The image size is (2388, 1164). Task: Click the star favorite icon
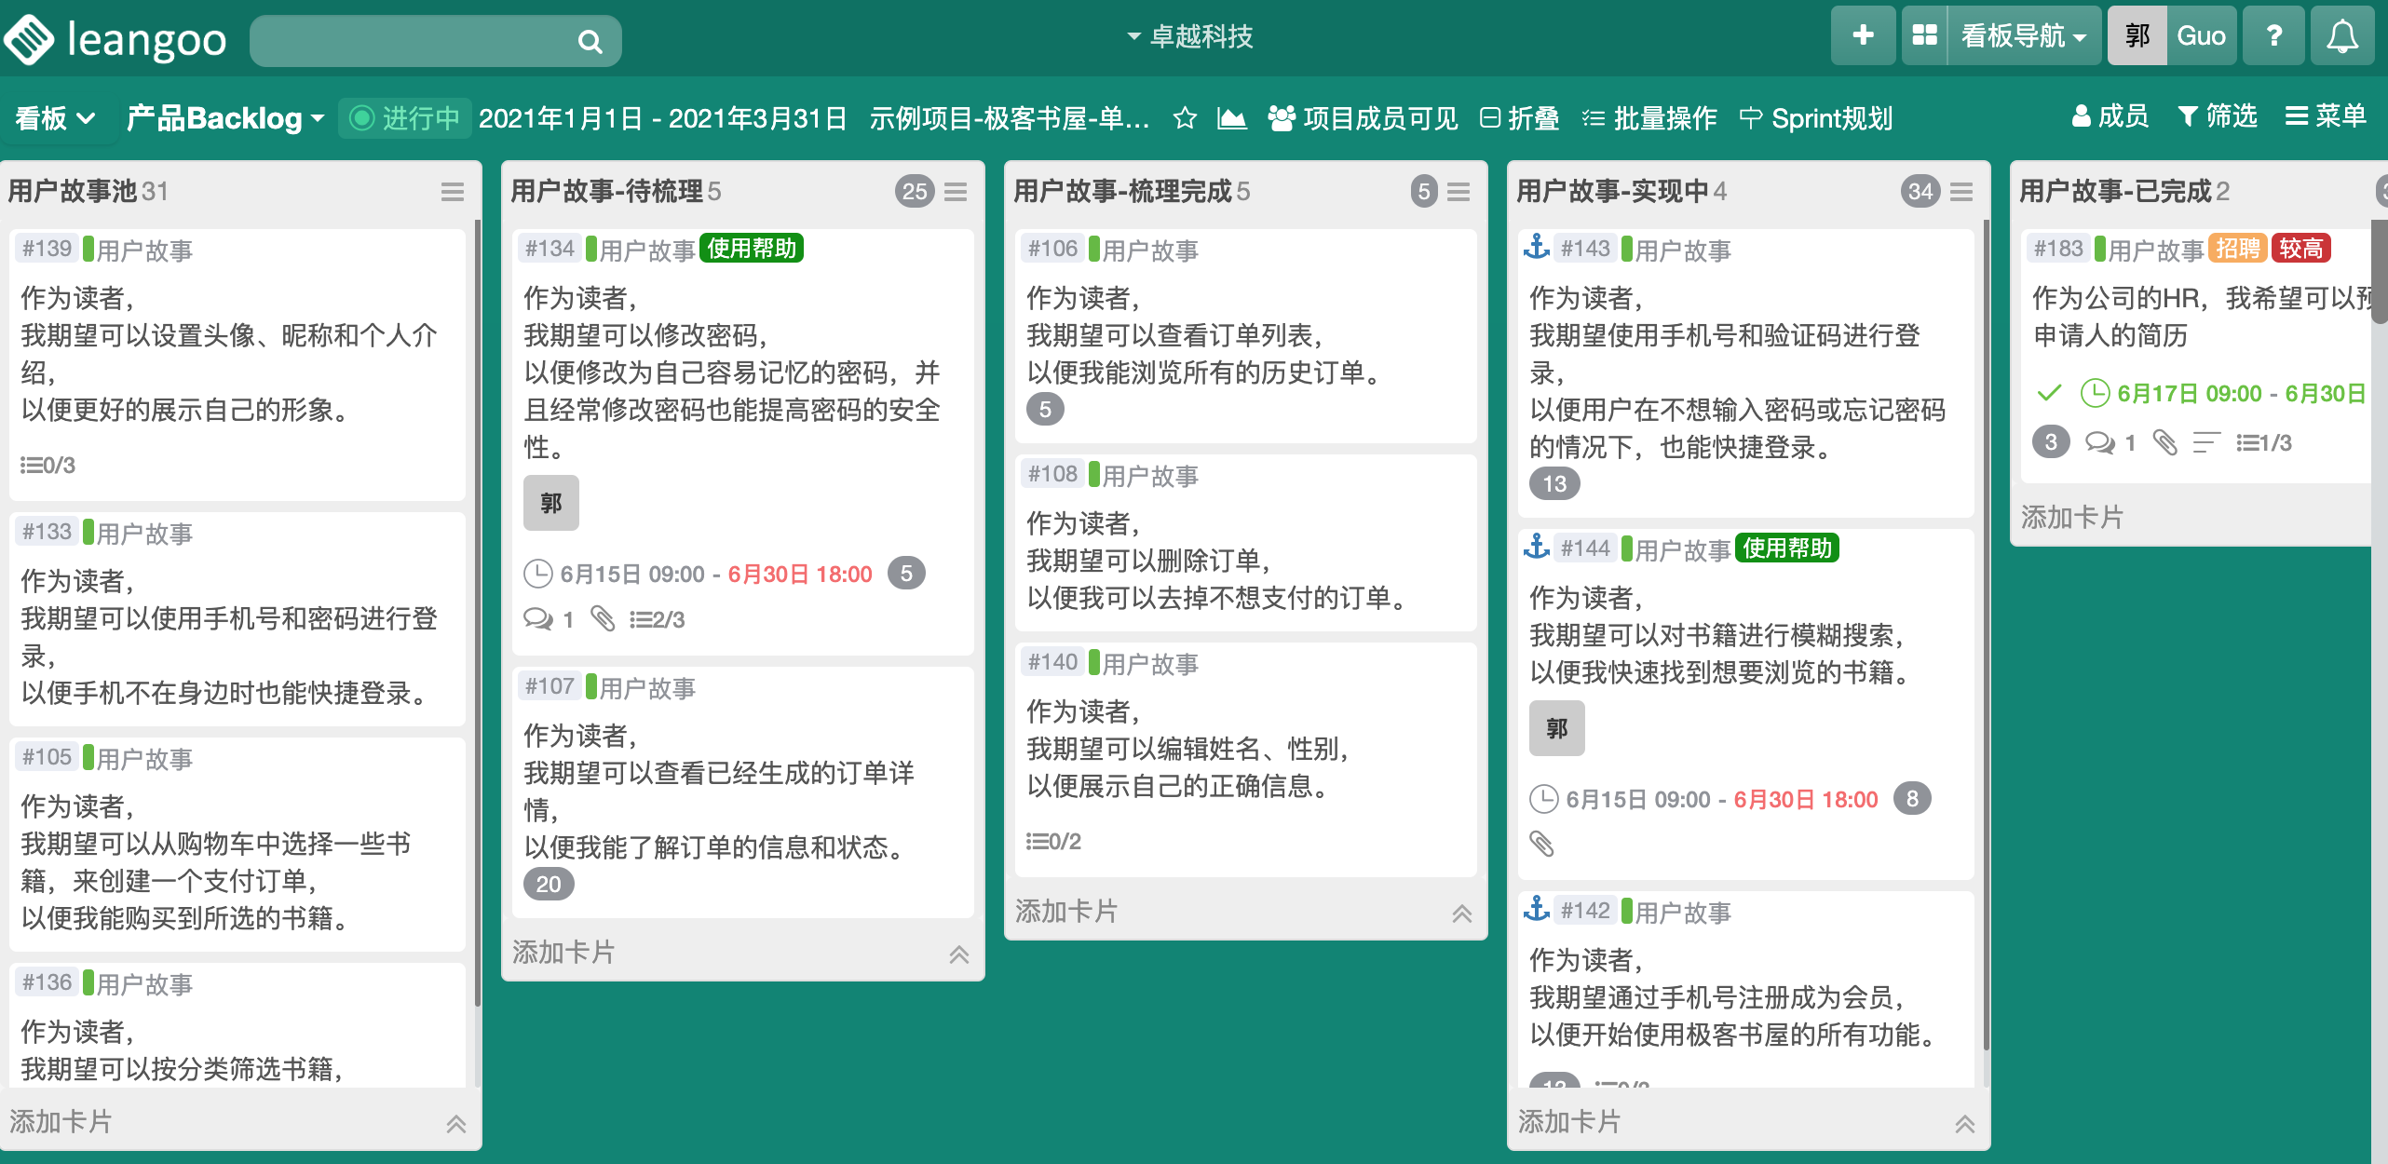pyautogui.click(x=1185, y=118)
